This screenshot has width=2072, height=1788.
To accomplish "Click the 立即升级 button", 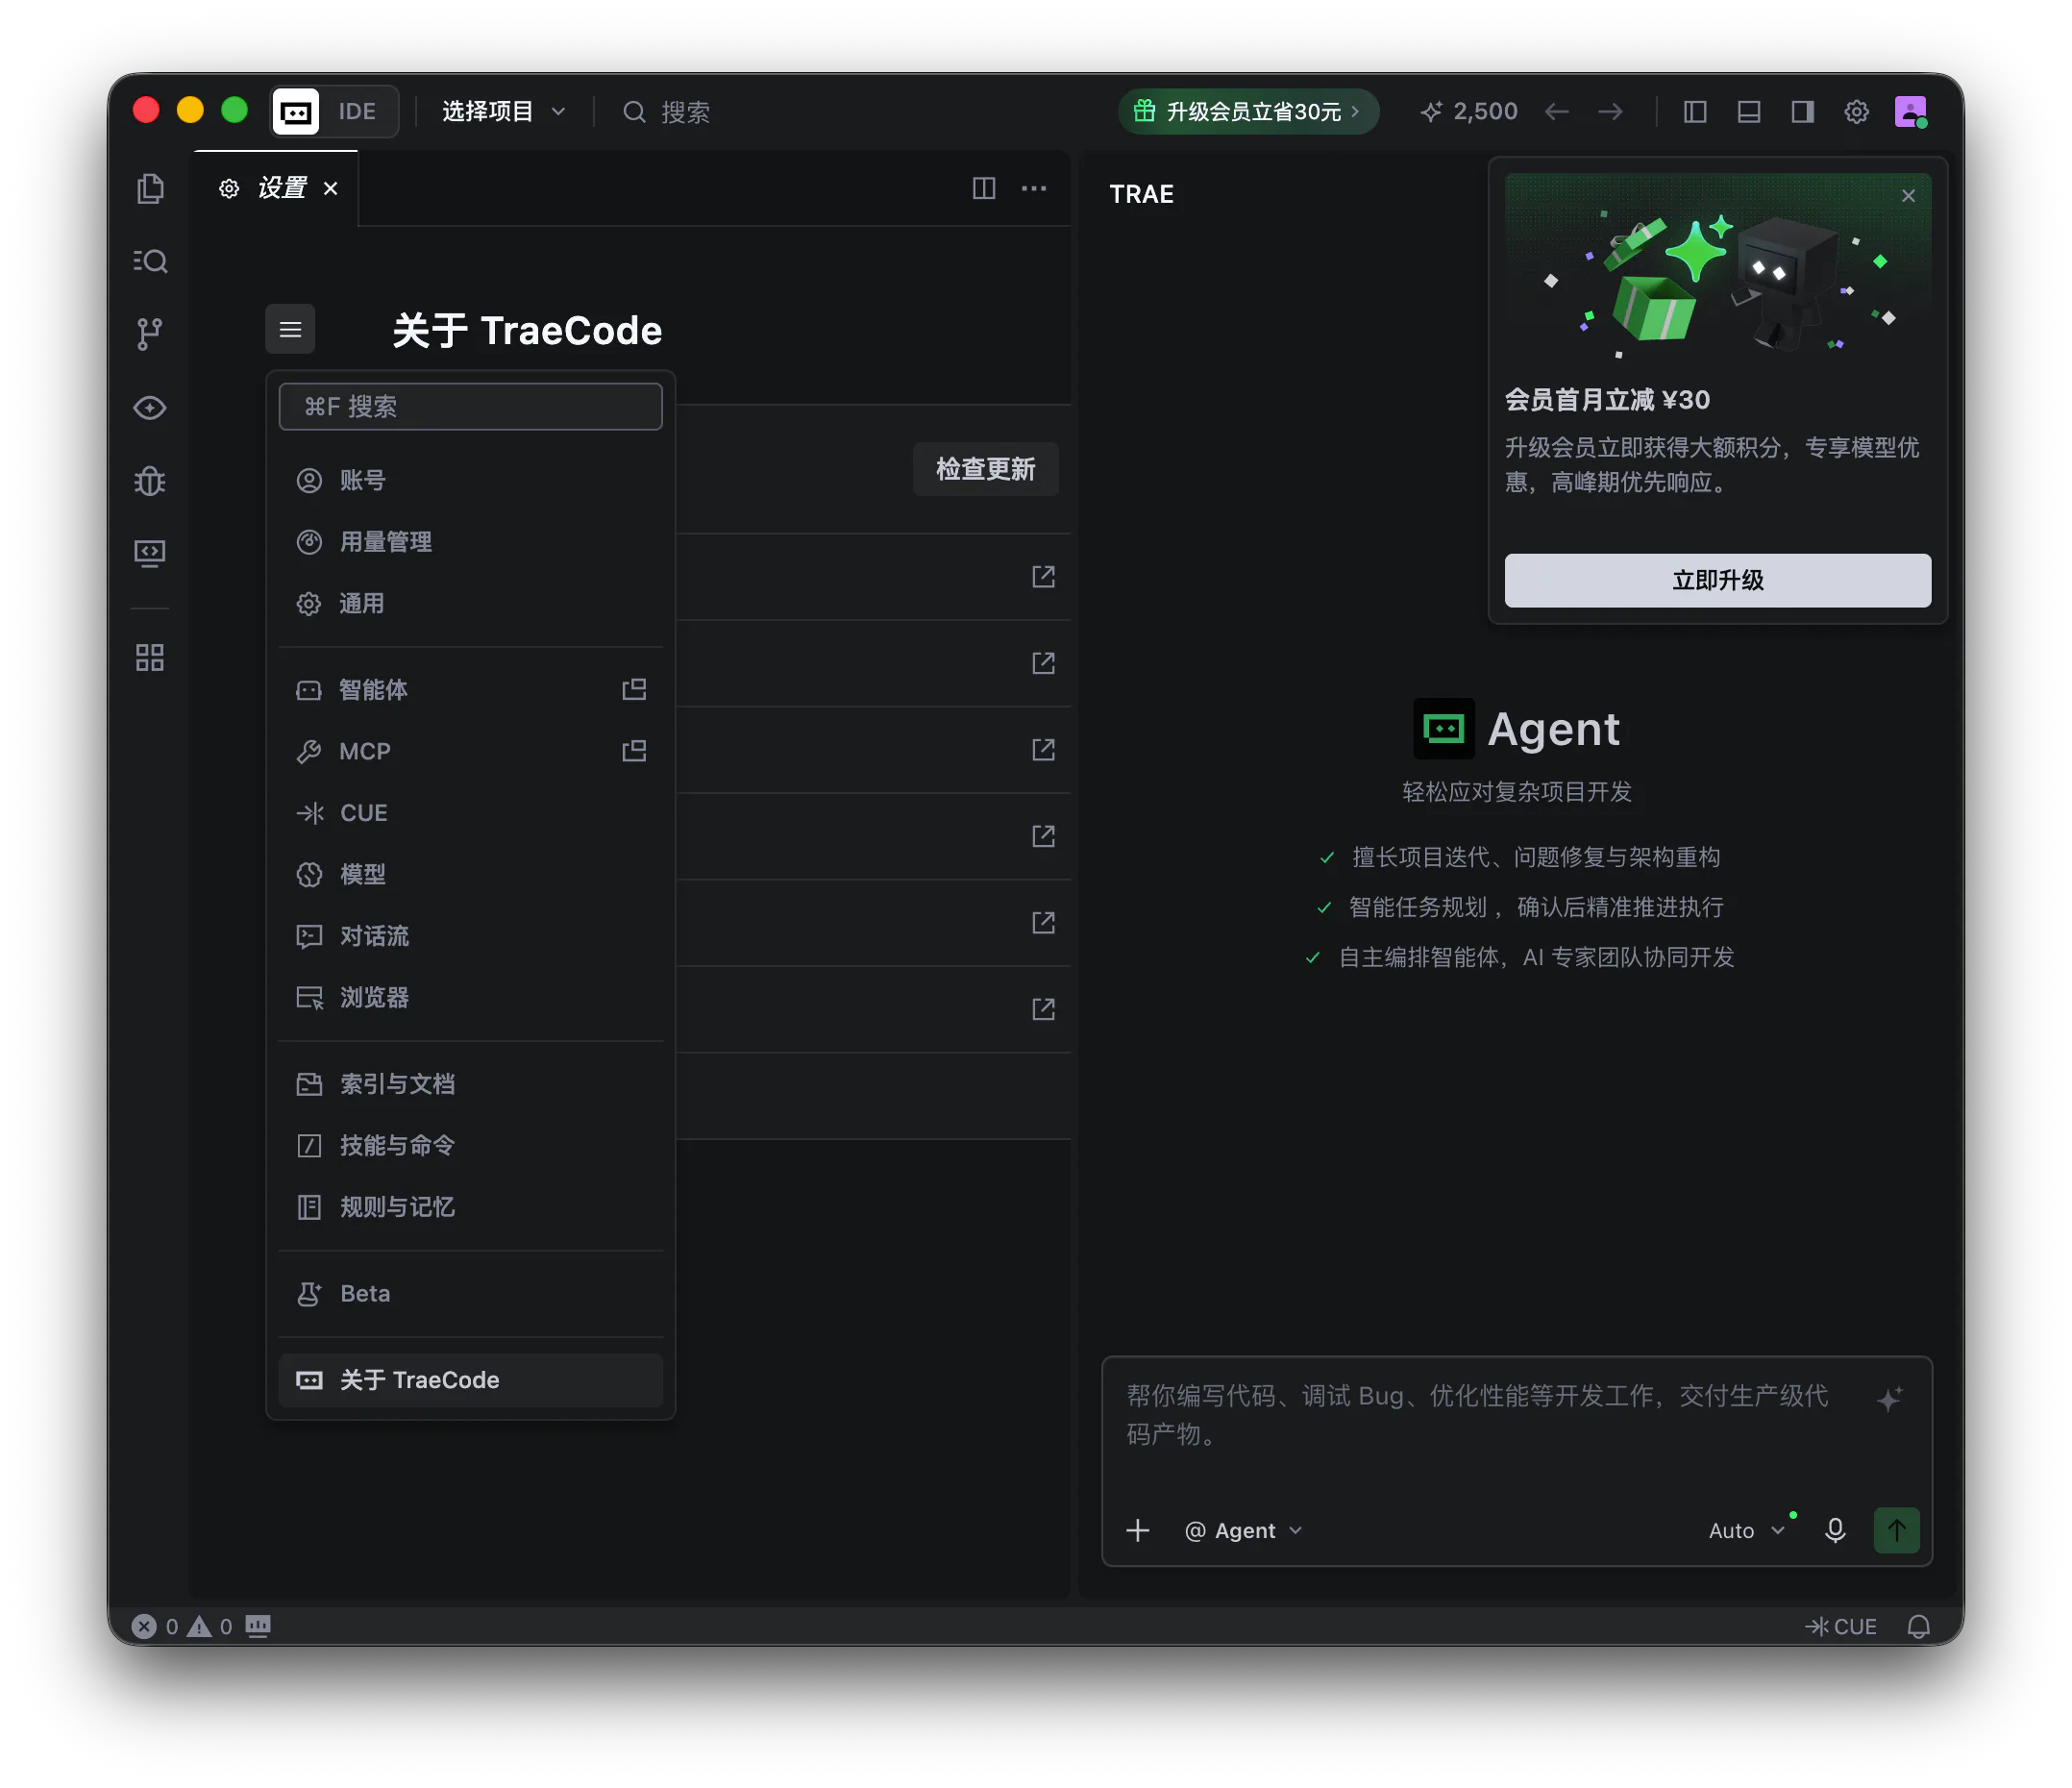I will (1717, 580).
